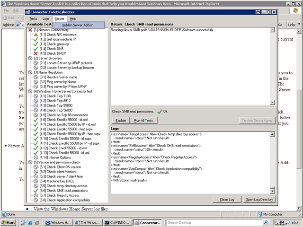Click Open Log Directory button
Image resolution: width=303 pixels, height=227 pixels.
(259, 200)
